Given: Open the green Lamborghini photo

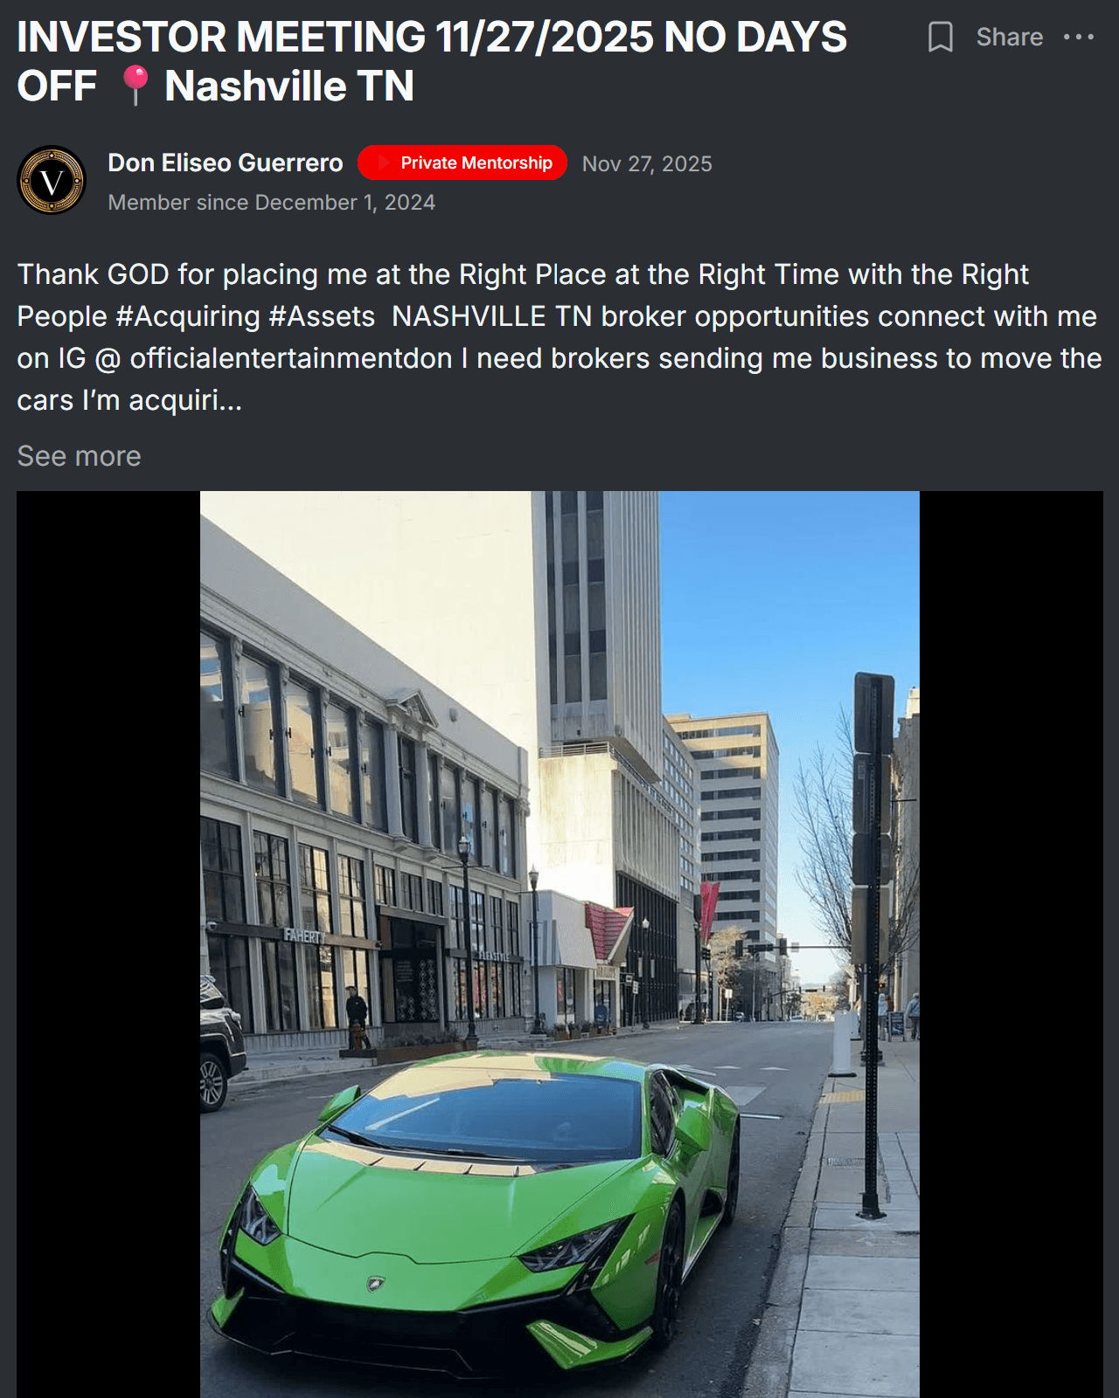Looking at the screenshot, I should coord(559,945).
